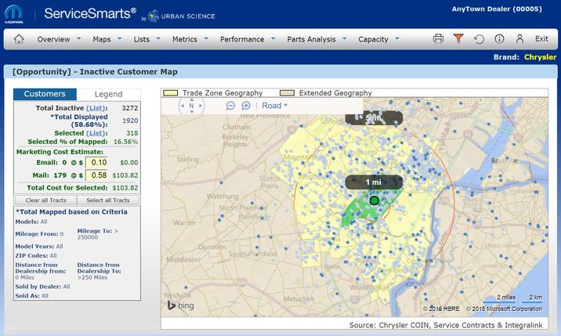Click the Sold by Dealer: All criterion
The height and width of the screenshot is (336, 561).
tap(42, 287)
